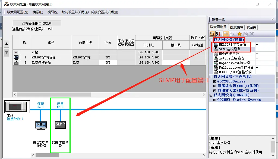The height and width of the screenshot is (159, 278).
Task: Click SLMP连接设备 model cell in row 2
Action: click(51, 62)
